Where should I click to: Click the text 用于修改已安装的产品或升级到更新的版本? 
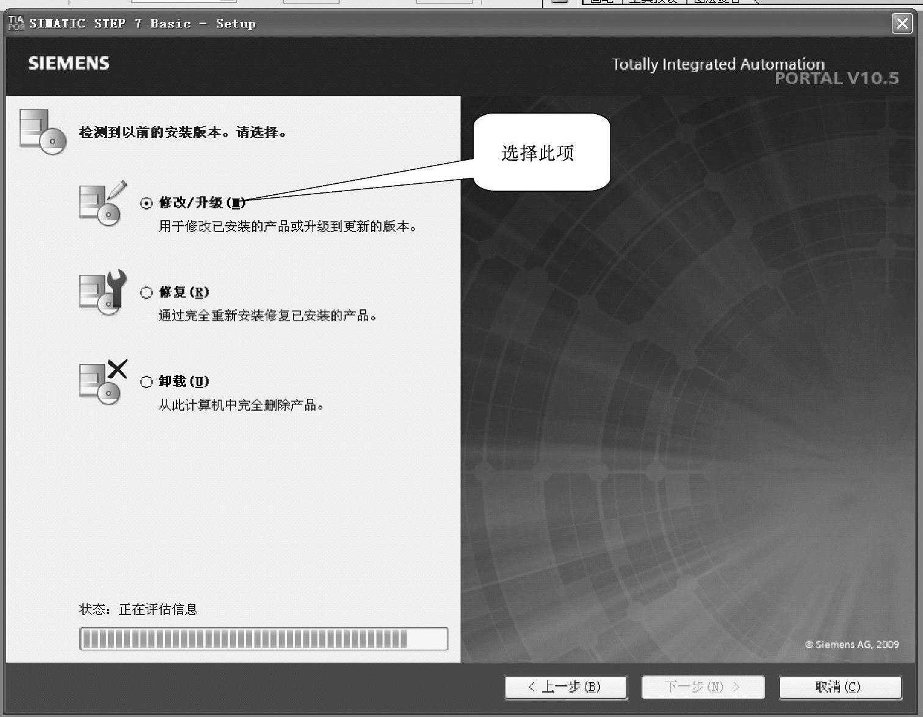coord(288,227)
